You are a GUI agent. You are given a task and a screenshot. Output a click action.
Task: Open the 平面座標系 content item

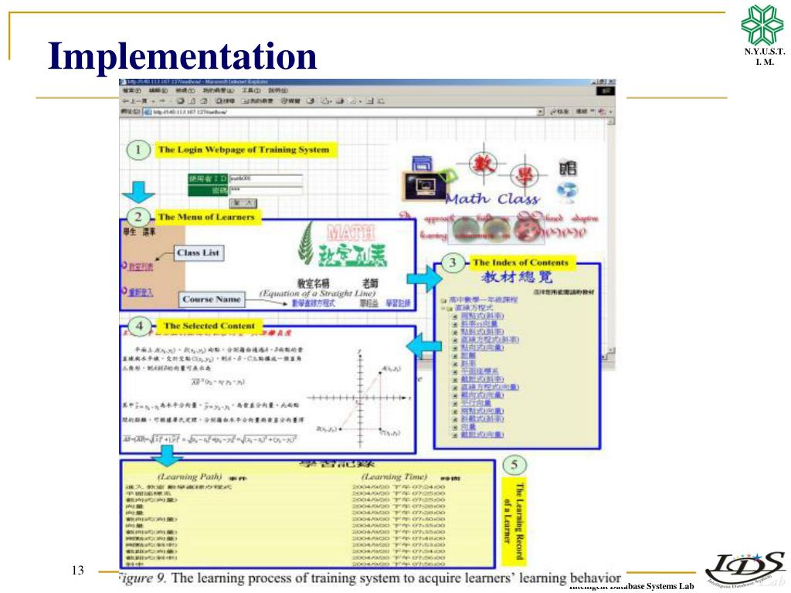(479, 371)
